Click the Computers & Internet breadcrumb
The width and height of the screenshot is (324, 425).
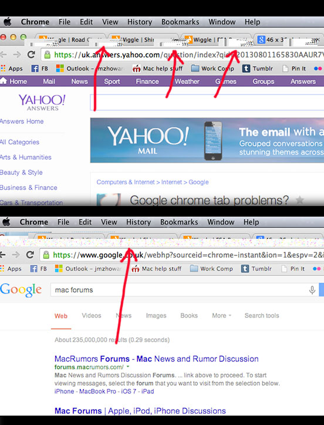125,182
